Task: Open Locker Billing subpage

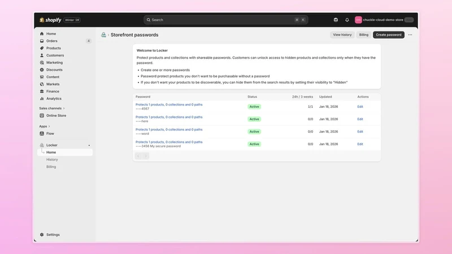Action: [51, 167]
